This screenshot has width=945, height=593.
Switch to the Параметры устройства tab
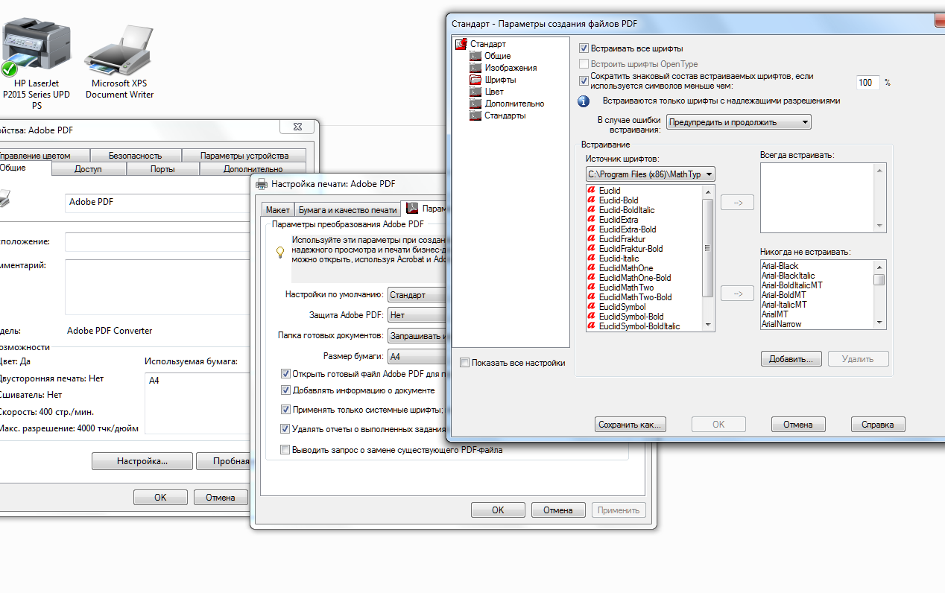(x=244, y=156)
